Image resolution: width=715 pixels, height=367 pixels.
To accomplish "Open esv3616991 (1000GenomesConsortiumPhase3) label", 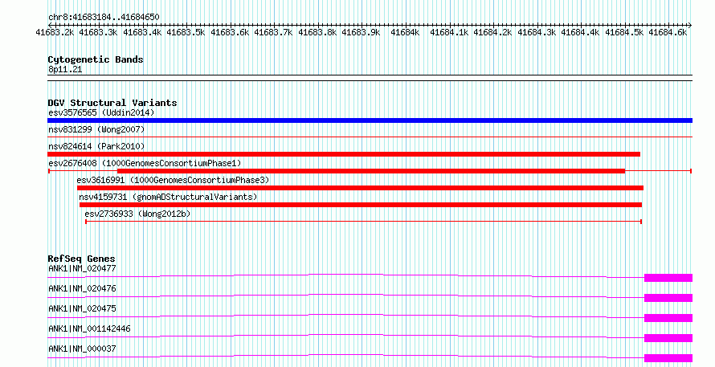I will point(173,181).
